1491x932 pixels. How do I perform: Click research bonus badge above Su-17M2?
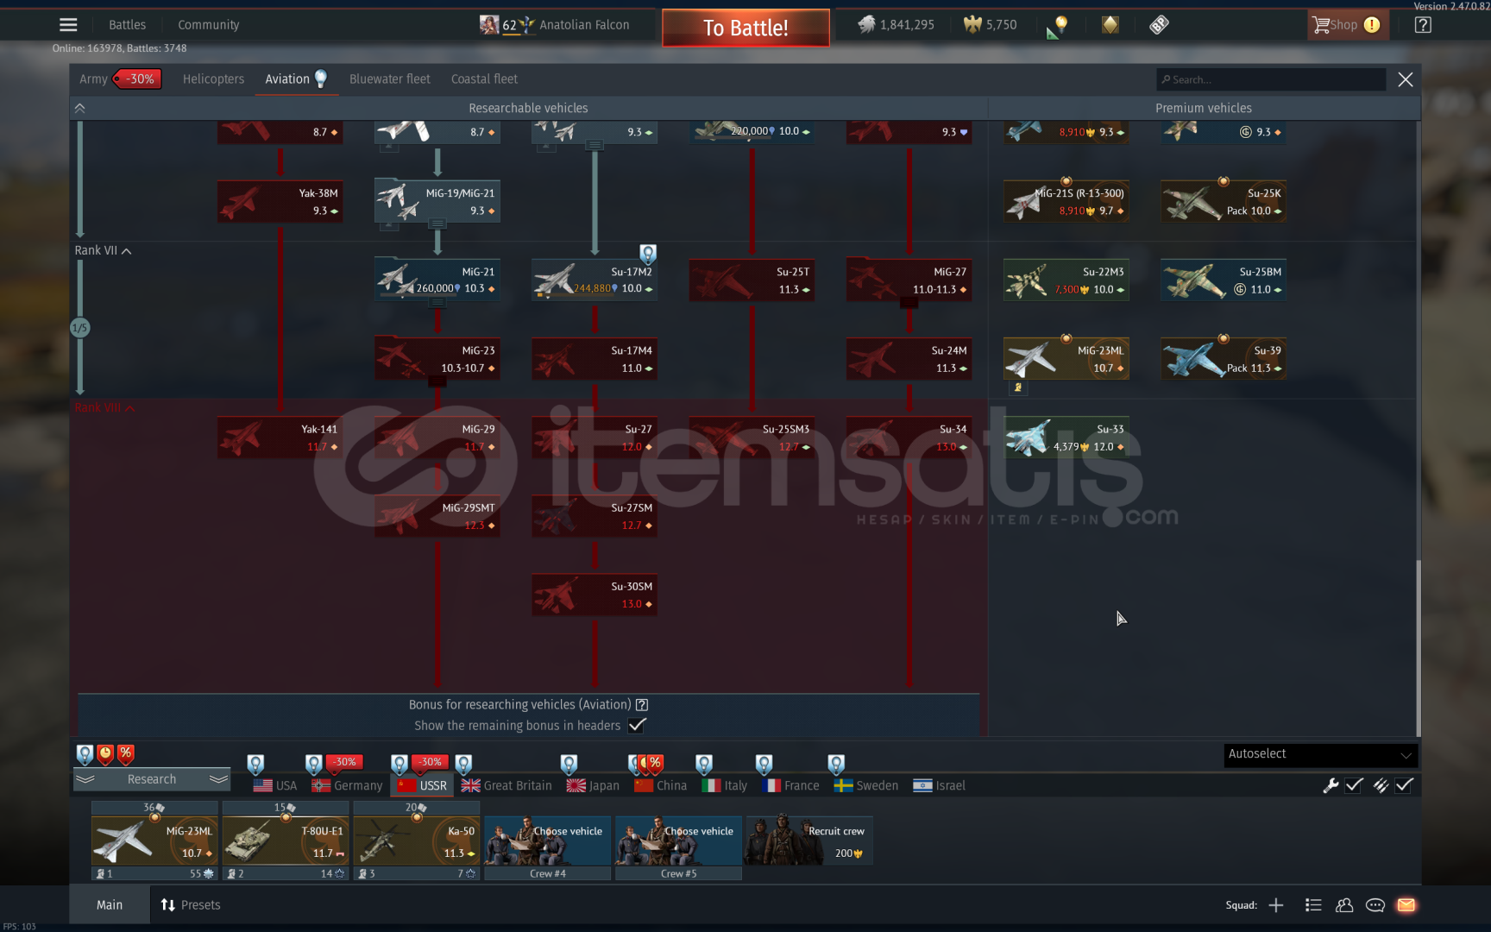pyautogui.click(x=648, y=254)
